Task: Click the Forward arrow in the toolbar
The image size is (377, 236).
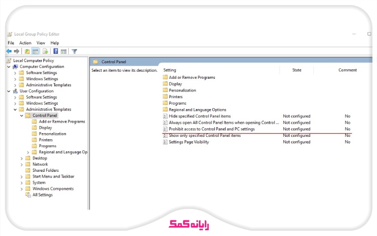Action: click(x=17, y=51)
